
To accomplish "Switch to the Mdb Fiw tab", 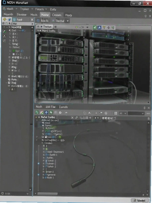I will click(x=50, y=107).
